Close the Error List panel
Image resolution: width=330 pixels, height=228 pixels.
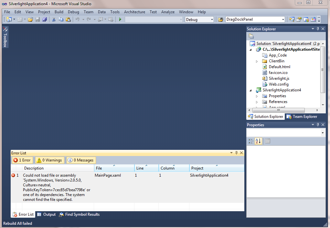pyautogui.click(x=241, y=153)
